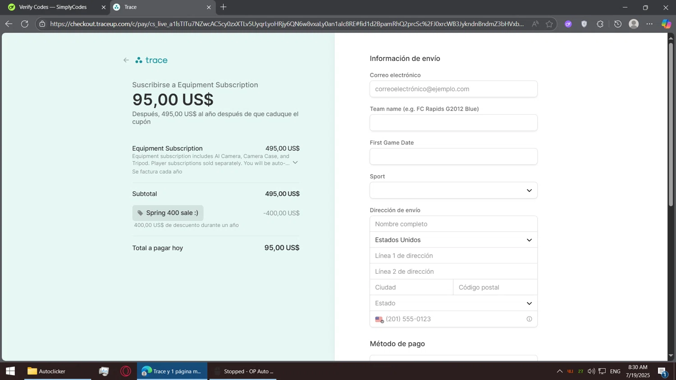Open the Opera browser taskbar icon

[126, 371]
